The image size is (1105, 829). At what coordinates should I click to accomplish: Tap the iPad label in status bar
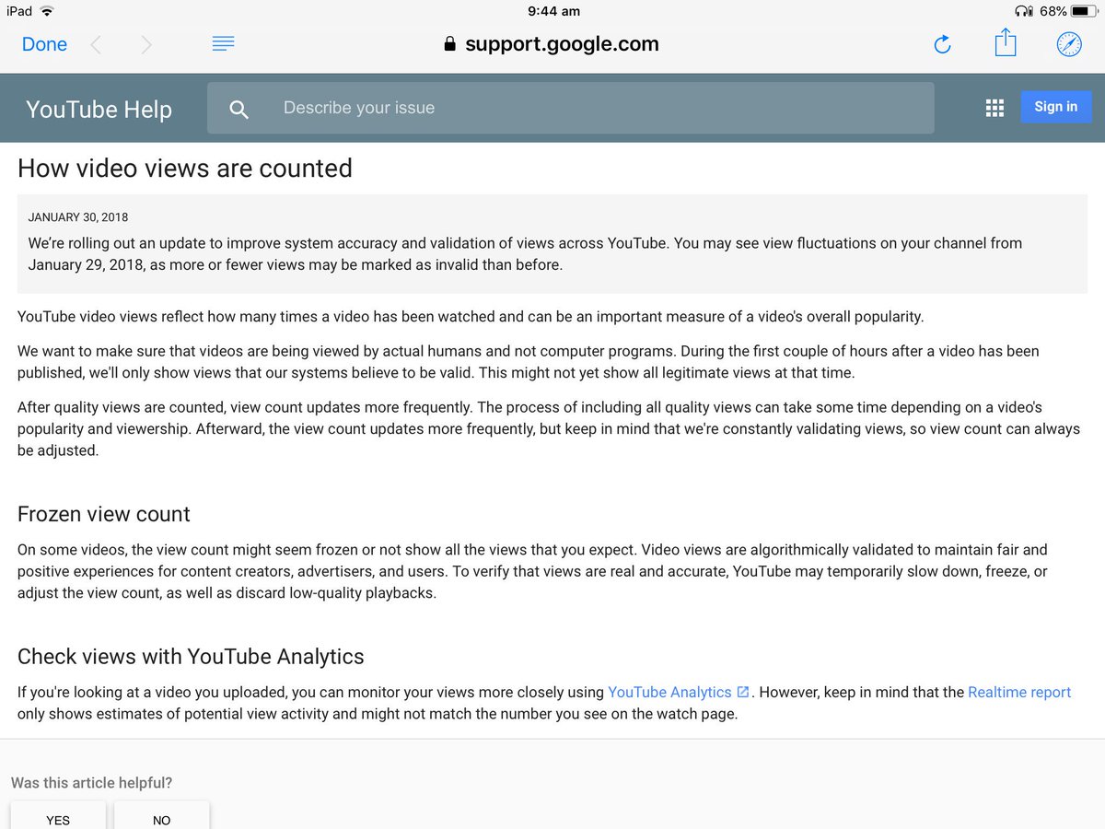tap(19, 11)
